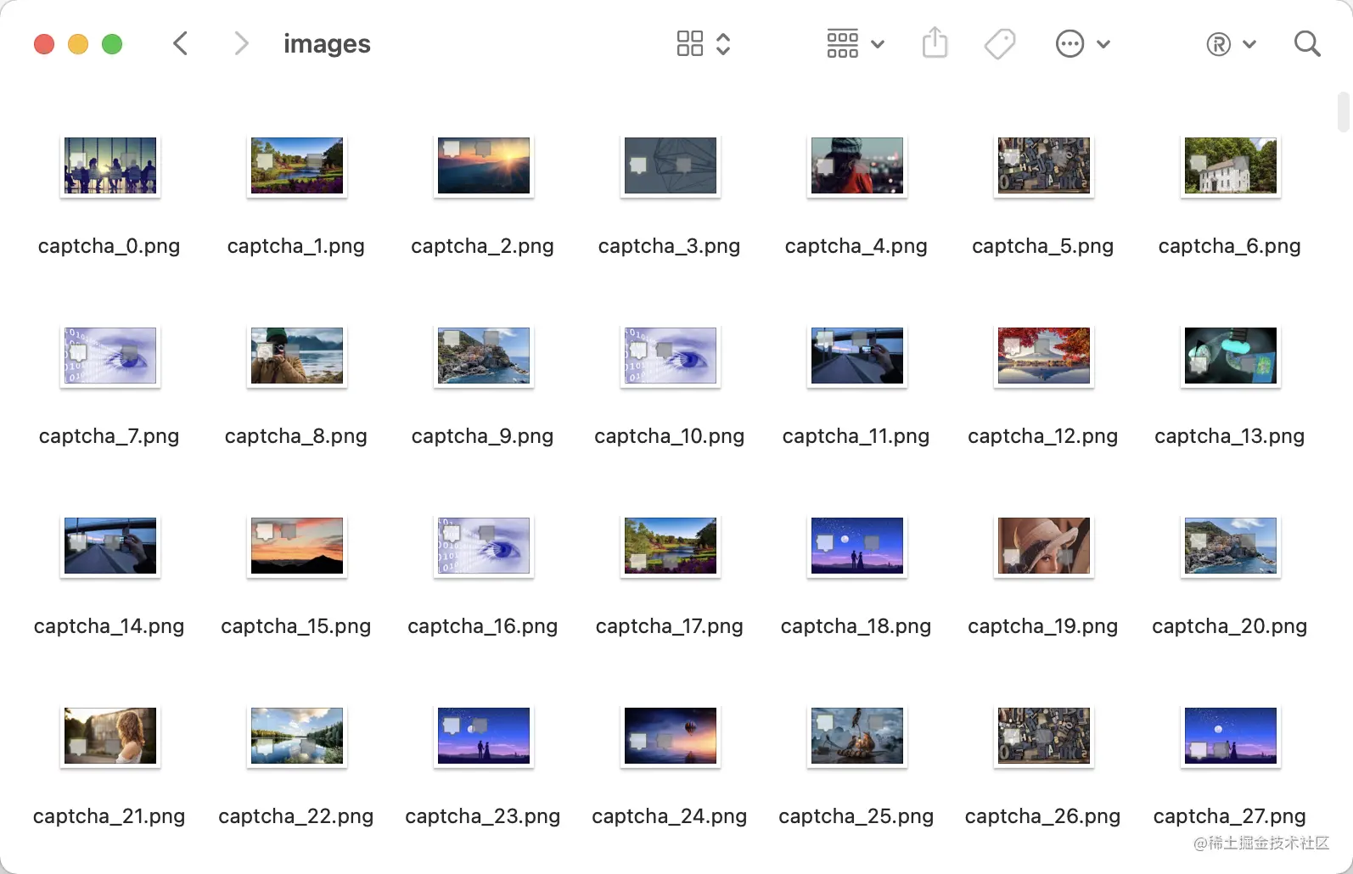Click the file name captcha_27.png
This screenshot has width=1353, height=874.
tap(1230, 816)
